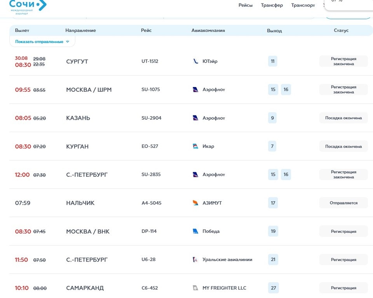Select gate 7 badge for Курган flight
This screenshot has width=373, height=298.
click(272, 146)
